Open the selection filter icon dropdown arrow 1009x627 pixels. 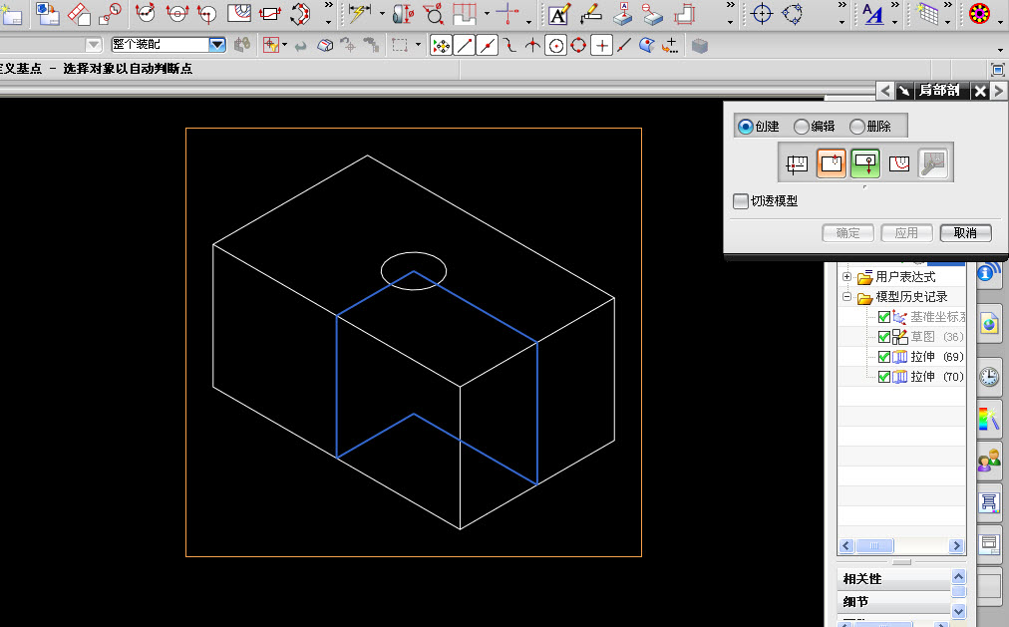pos(284,45)
